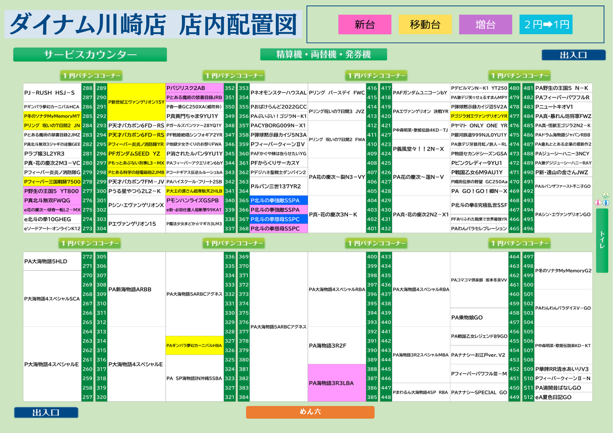Select the yellow 移動台 legend swatch
613x433 pixels.
tap(425, 25)
